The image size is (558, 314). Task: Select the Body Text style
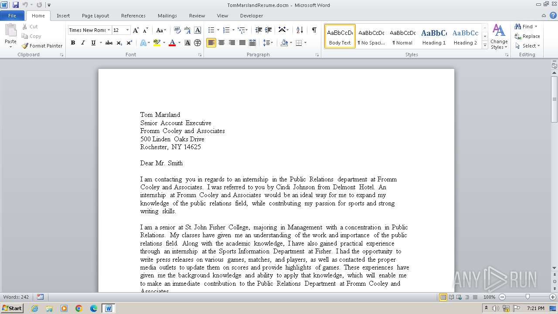[x=340, y=36]
